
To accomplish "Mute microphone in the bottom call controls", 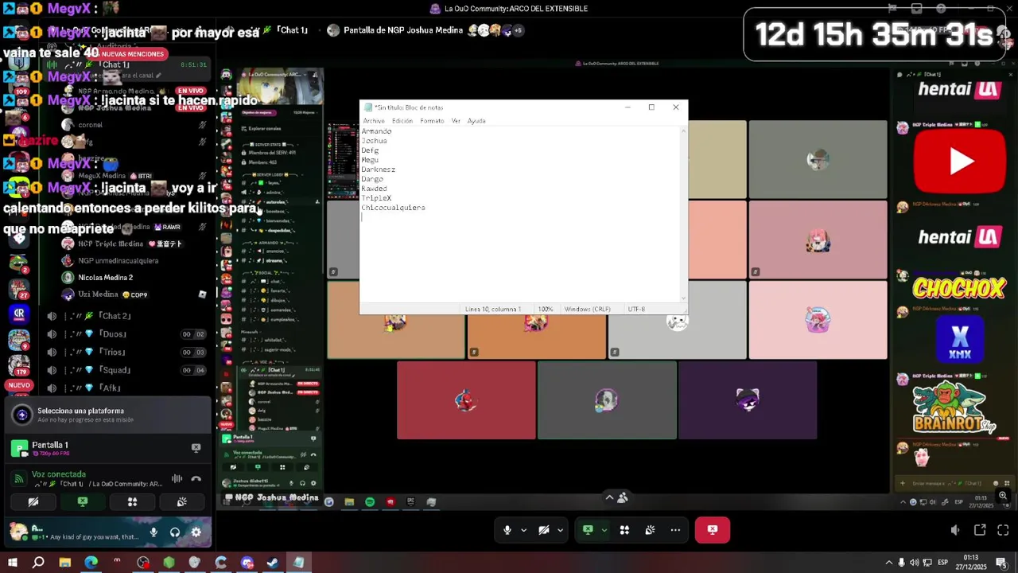I will click(507, 530).
